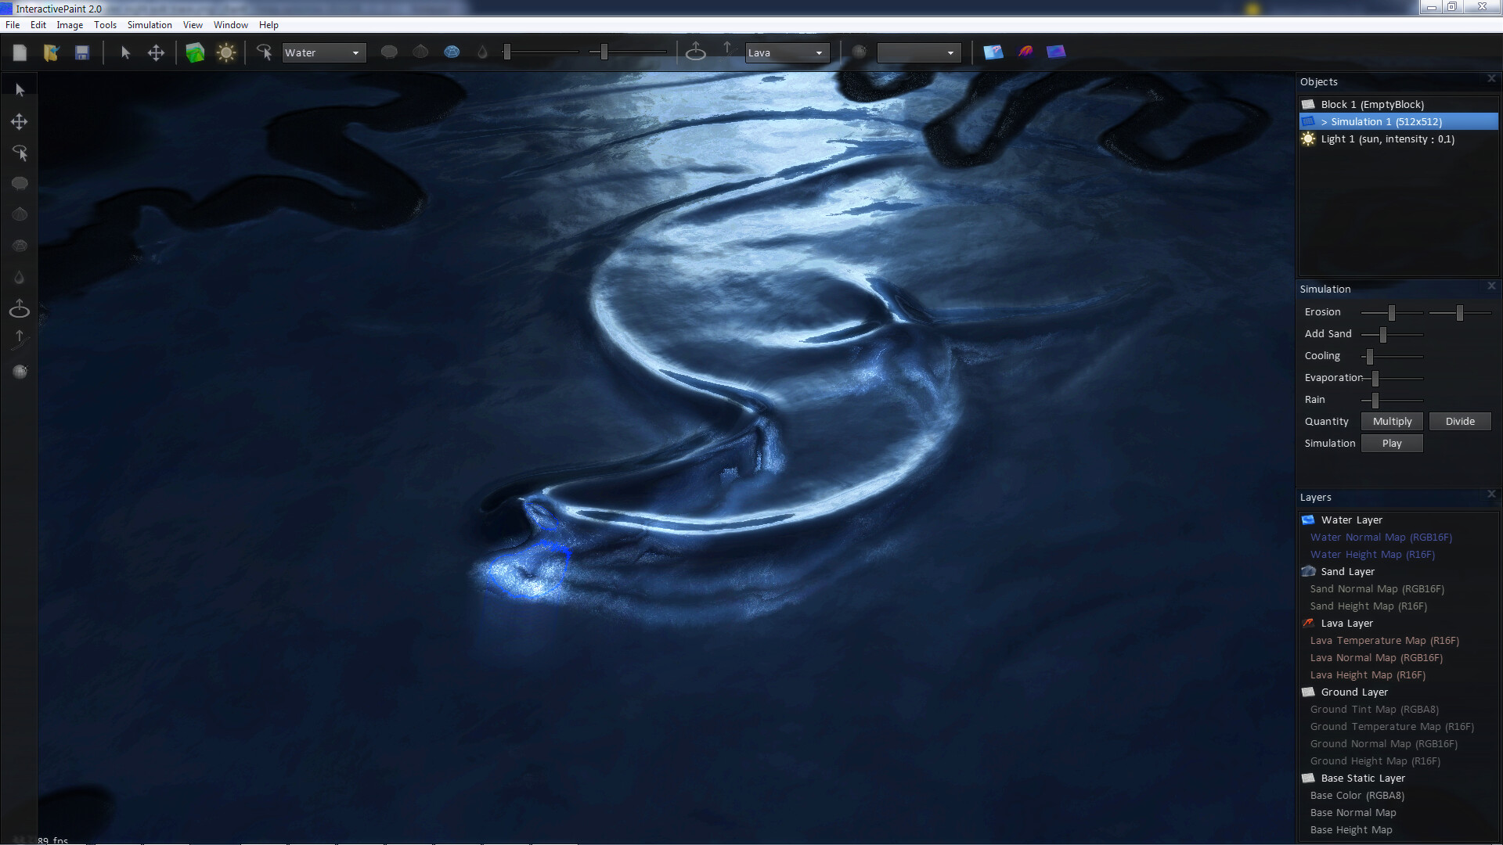Activate the Move tool with four-way arrows

[156, 53]
